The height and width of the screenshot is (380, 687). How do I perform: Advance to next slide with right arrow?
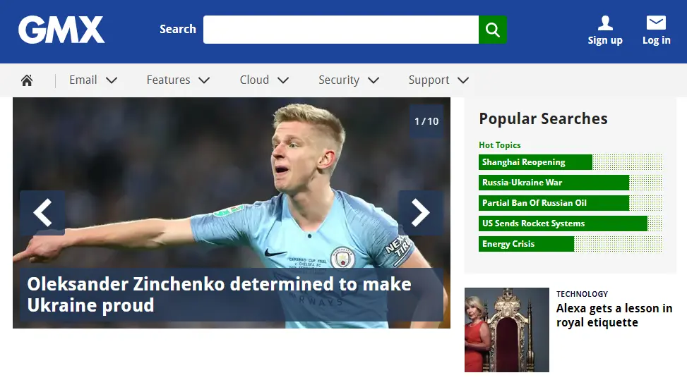pos(420,212)
